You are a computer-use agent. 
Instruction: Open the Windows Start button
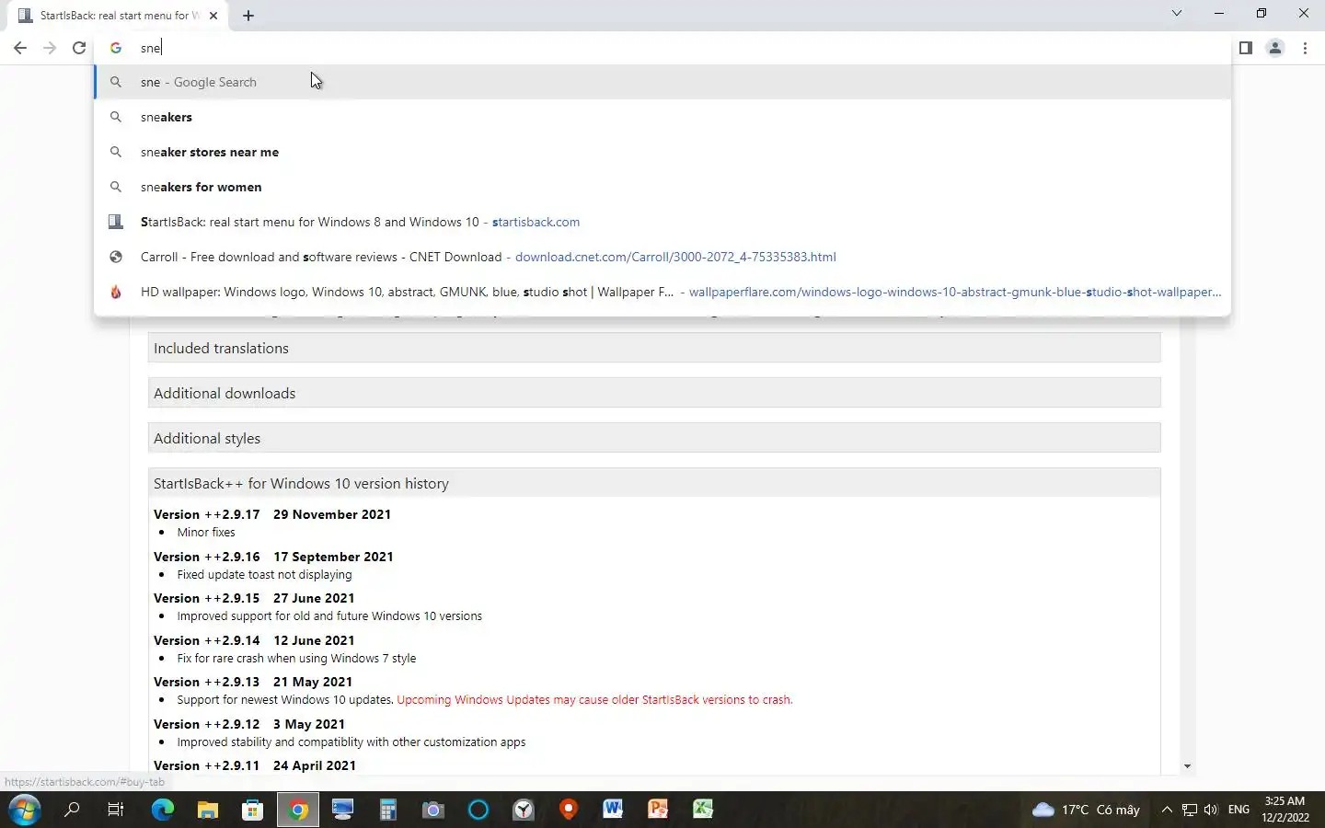[25, 810]
